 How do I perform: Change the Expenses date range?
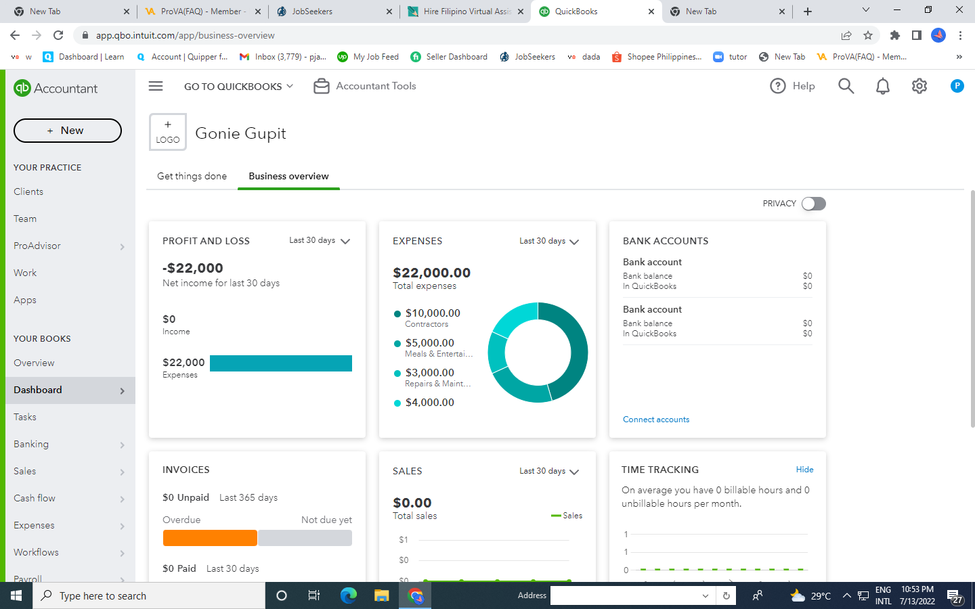tap(549, 241)
